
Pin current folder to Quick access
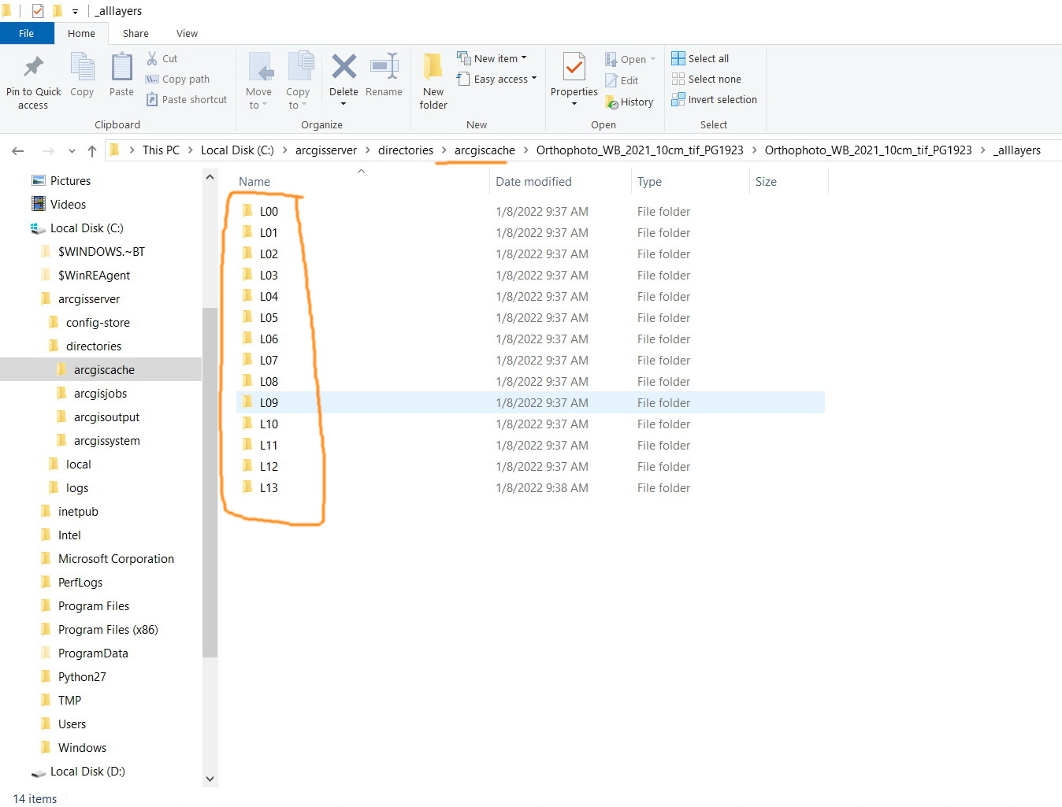pos(32,82)
